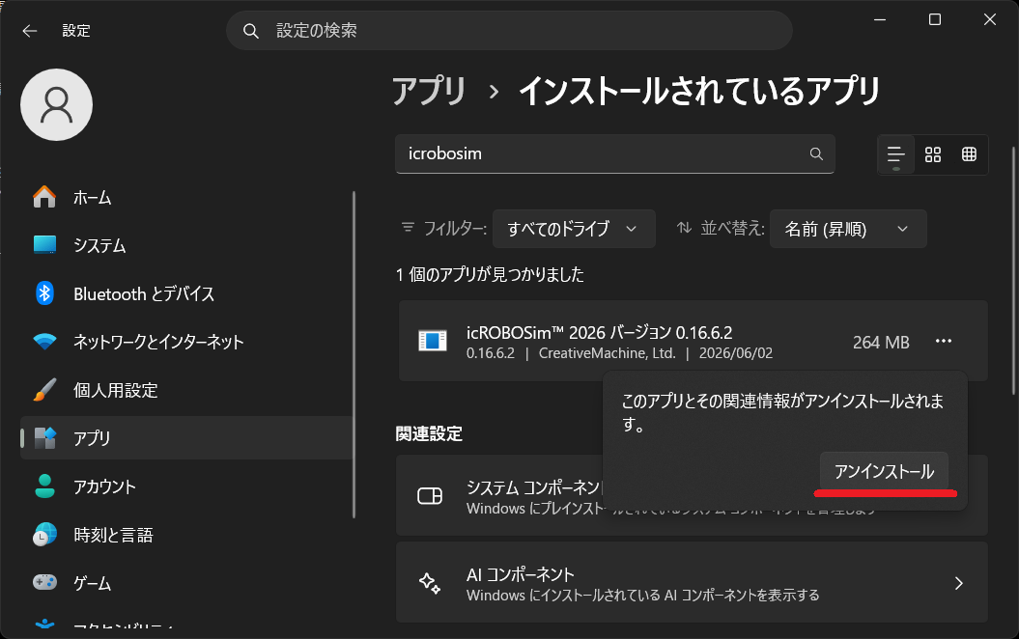The height and width of the screenshot is (639, 1019).
Task: Open the AI コンポーネント settings card
Action: [692, 582]
